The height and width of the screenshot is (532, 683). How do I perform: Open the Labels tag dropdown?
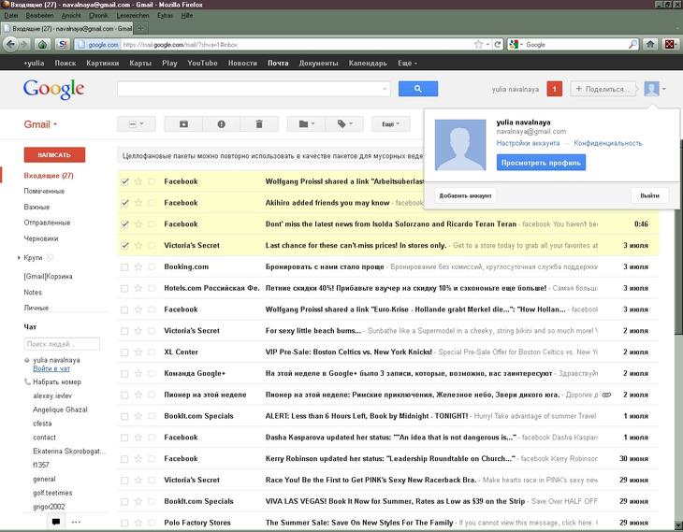click(x=344, y=124)
